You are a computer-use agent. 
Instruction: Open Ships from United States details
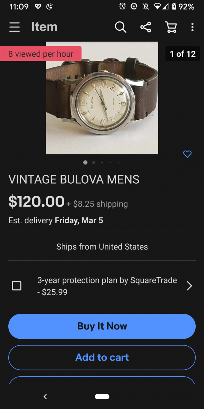(x=102, y=247)
